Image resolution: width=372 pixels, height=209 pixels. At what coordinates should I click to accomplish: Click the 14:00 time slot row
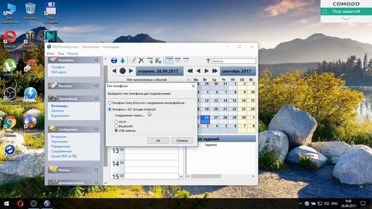[151, 164]
